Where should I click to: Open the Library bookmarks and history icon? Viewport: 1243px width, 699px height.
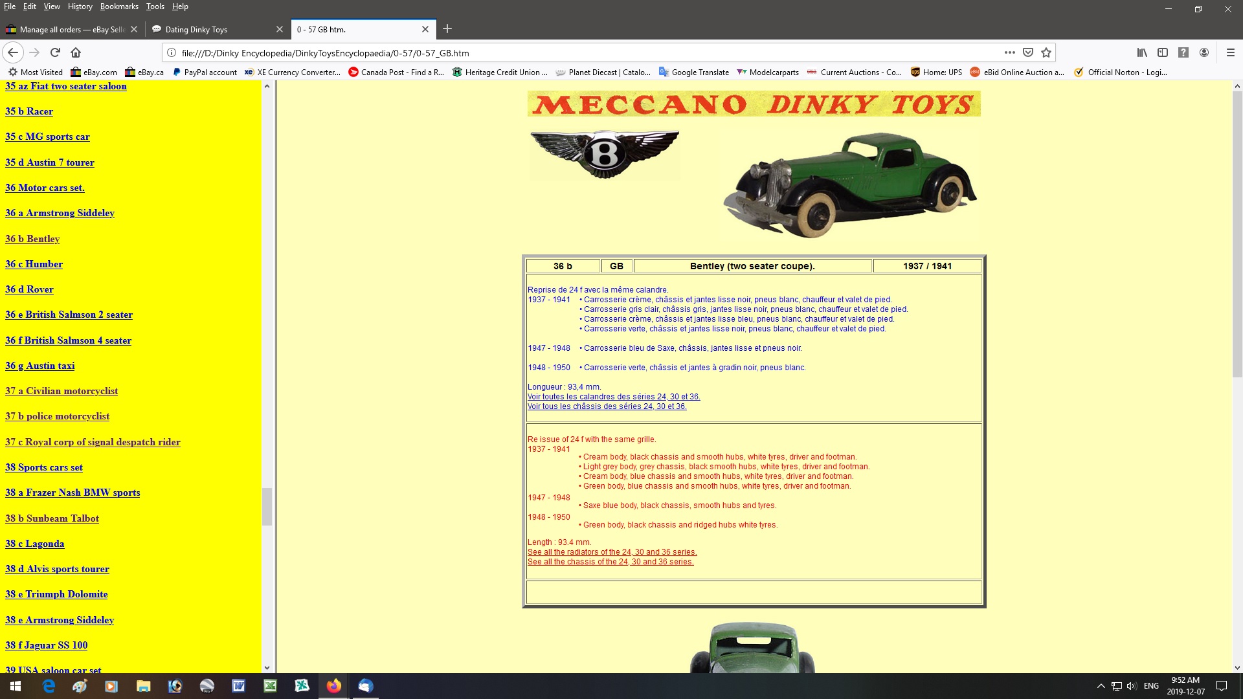(1142, 52)
